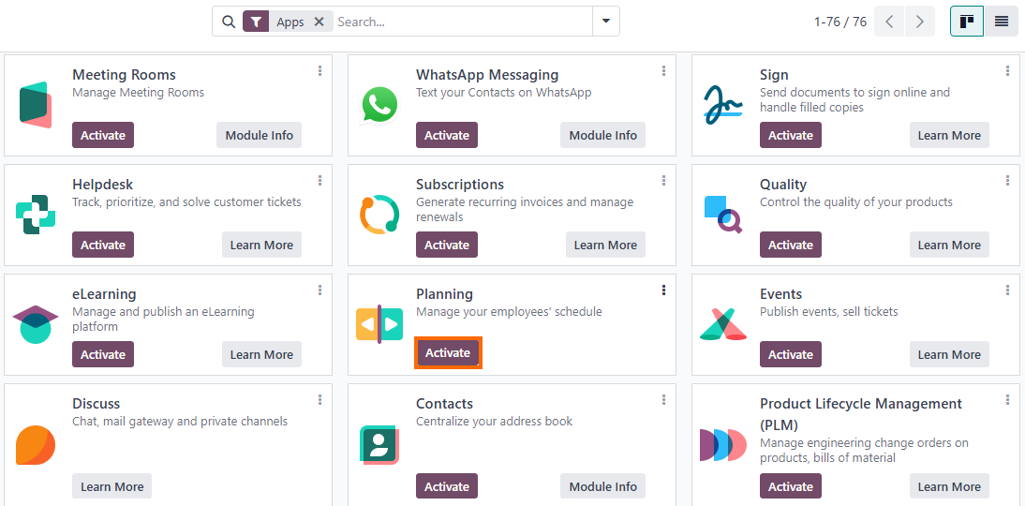Open the search options dropdown arrow
This screenshot has height=506, width=1025.
coord(606,22)
